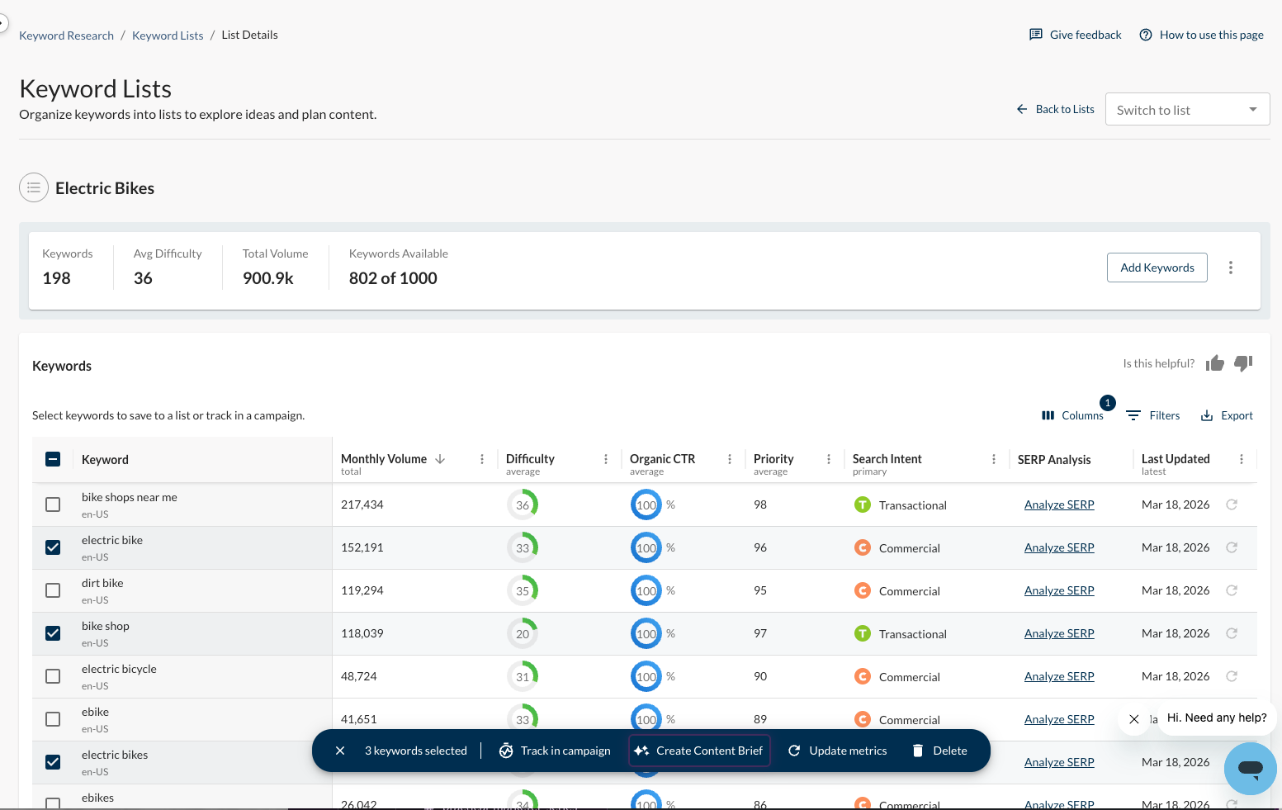Refresh metrics for bike shops near me row

click(1231, 504)
